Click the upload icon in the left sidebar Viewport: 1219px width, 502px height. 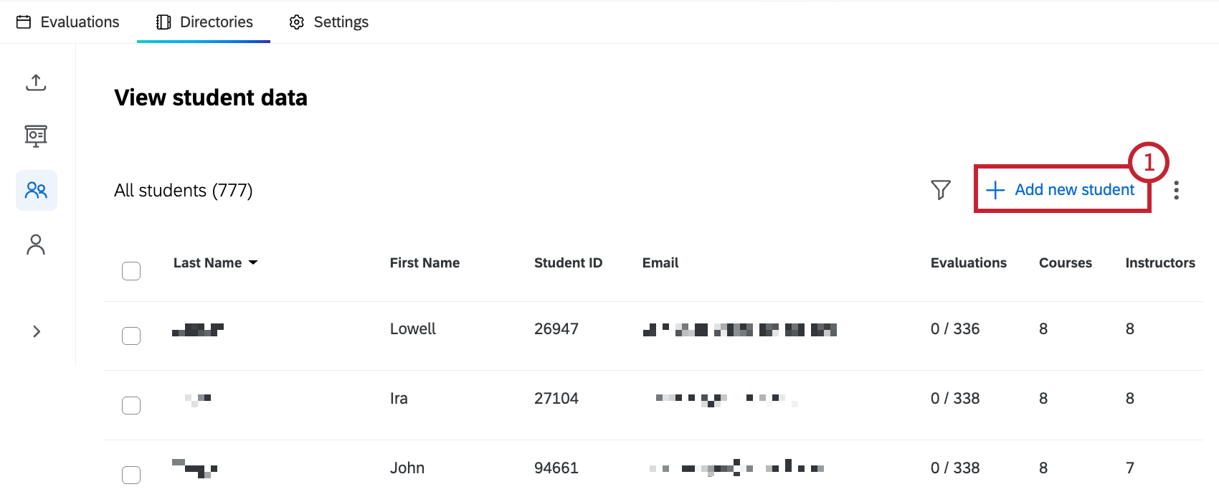[36, 82]
